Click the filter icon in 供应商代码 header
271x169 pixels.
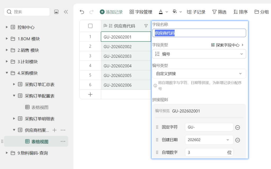(x=146, y=26)
